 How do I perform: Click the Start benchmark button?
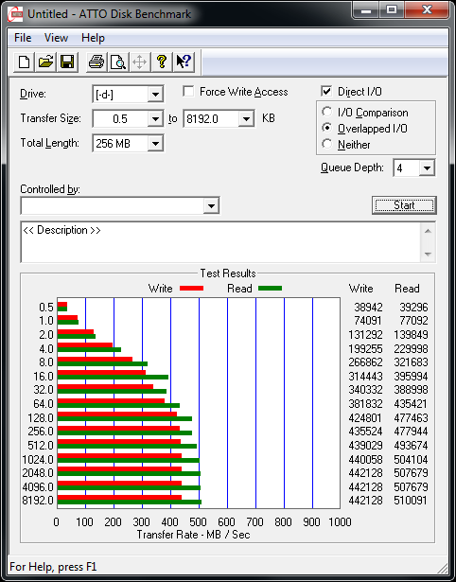coord(404,205)
